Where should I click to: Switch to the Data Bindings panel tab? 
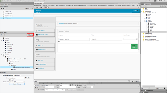coord(148,4)
